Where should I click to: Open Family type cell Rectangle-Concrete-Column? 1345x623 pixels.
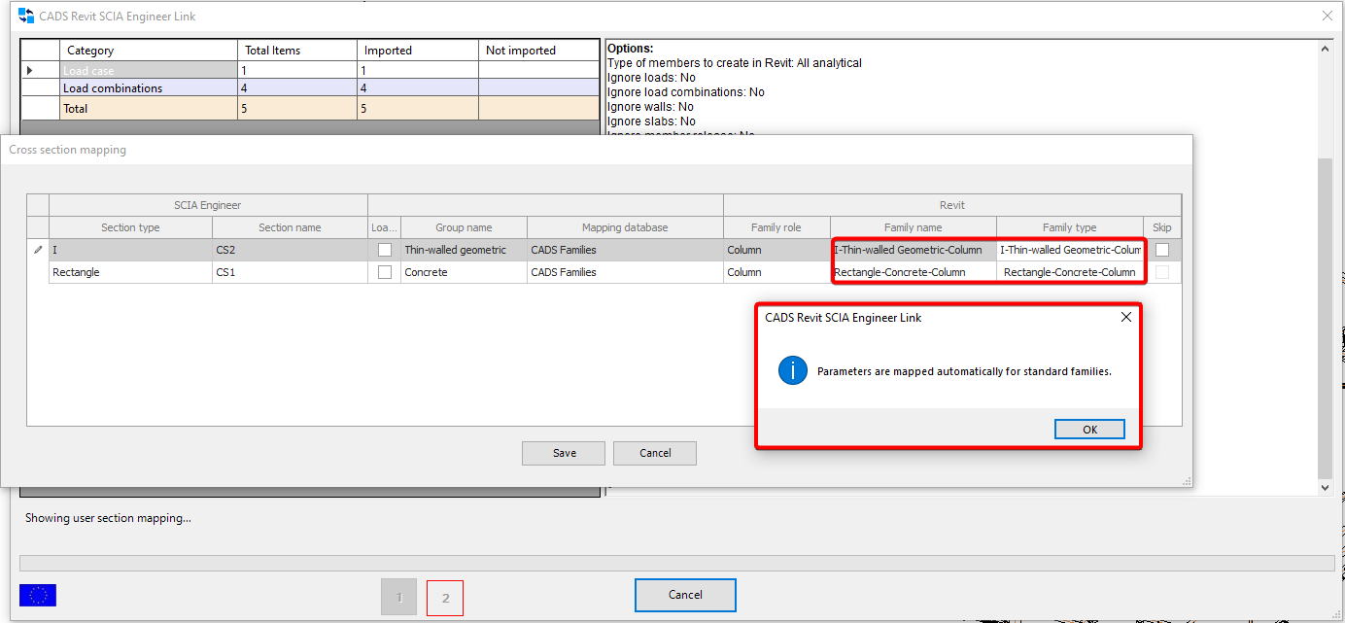tap(1069, 272)
